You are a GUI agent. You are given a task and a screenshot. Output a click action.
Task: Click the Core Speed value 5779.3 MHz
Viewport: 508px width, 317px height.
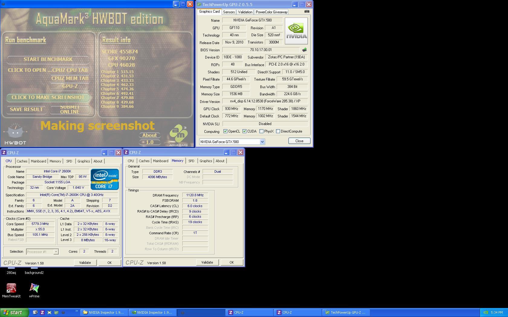tap(40, 224)
